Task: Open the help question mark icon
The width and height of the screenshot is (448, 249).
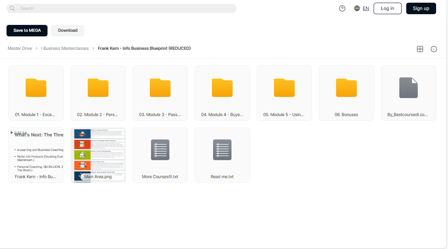Action: [x=342, y=8]
